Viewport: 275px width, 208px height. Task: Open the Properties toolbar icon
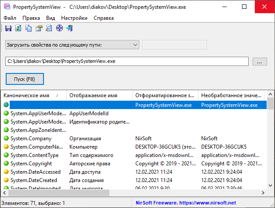pyautogui.click(x=39, y=28)
